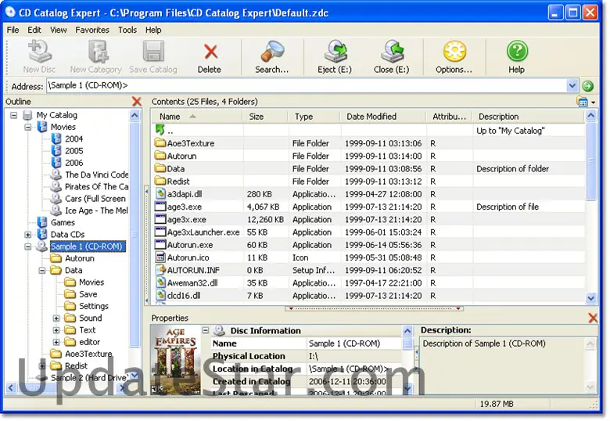Screen dimensions: 610x421
Task: Click the New Disc toolbar icon
Action: [39, 51]
